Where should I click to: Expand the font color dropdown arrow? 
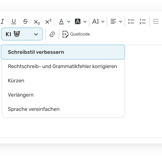pos(69,22)
